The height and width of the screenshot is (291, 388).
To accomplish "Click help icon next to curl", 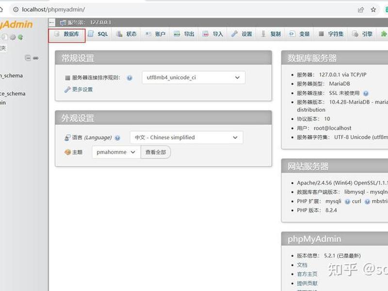I will (x=367, y=202).
